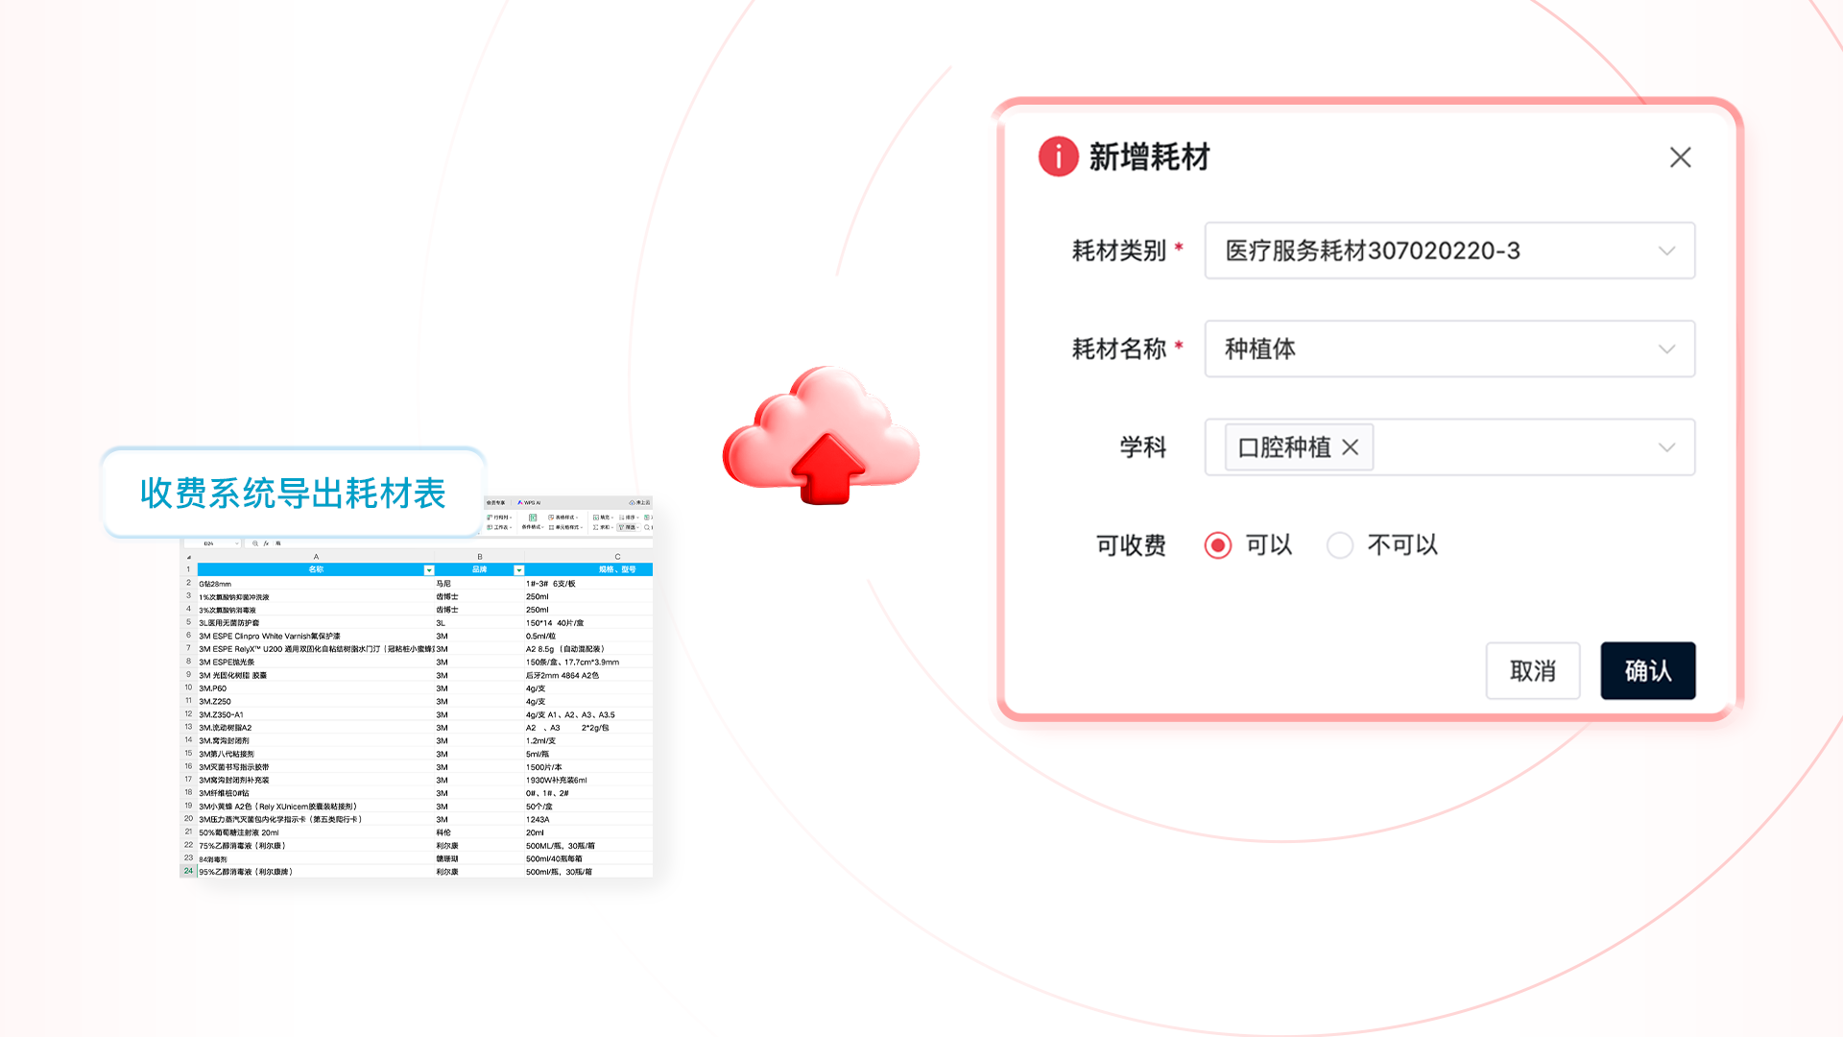Open the 条件格式 conditional formatting tool
Image resolution: width=1843 pixels, height=1037 pixels.
point(533,522)
